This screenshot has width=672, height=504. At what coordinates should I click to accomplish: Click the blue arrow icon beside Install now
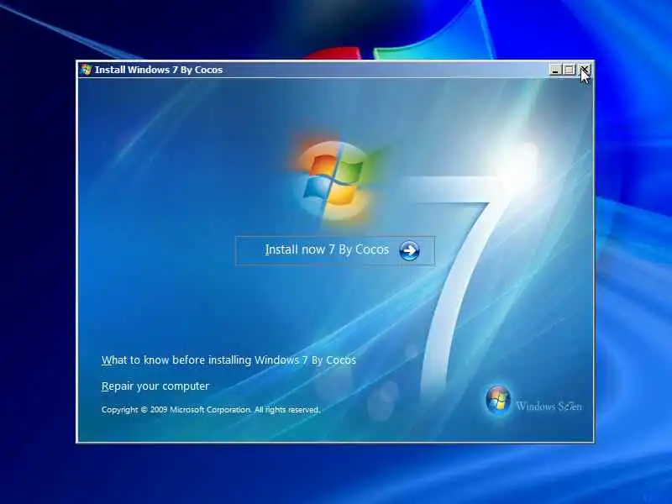[x=409, y=250]
